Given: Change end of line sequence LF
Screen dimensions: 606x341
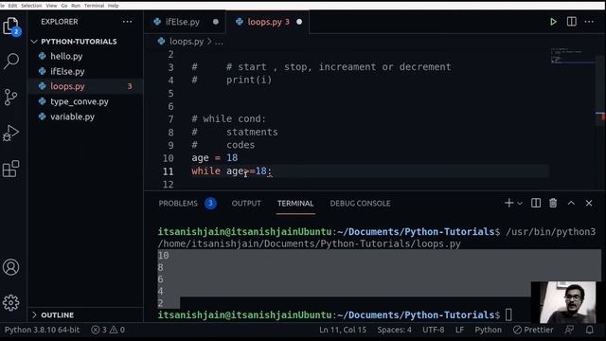Looking at the screenshot, I should [x=459, y=330].
